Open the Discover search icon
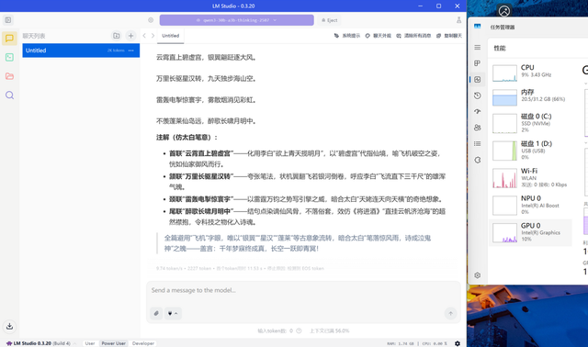 coord(9,95)
